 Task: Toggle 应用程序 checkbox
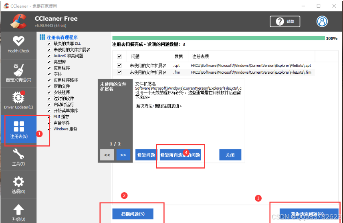click(49, 68)
